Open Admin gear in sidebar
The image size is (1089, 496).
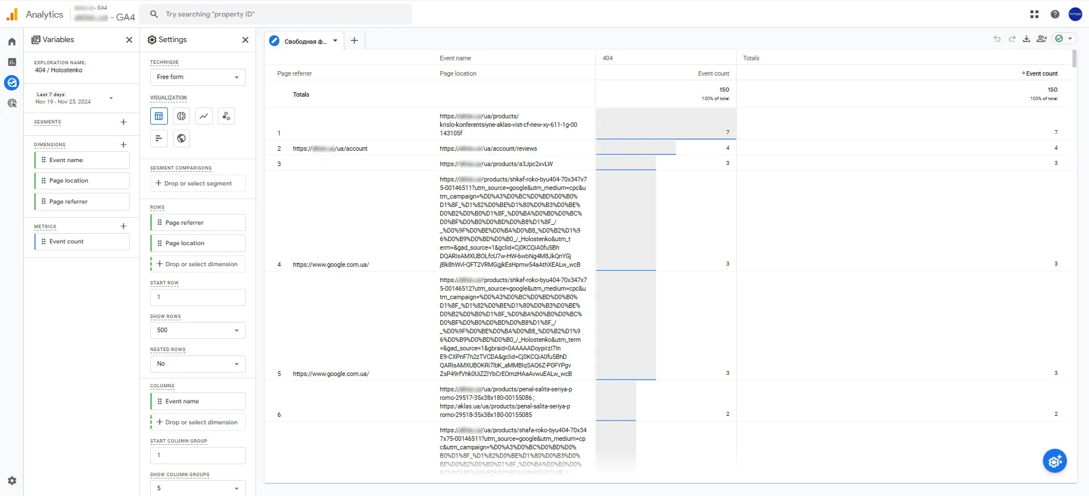tap(12, 481)
